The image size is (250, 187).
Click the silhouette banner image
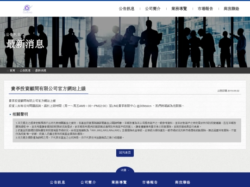pyautogui.click(x=125, y=42)
